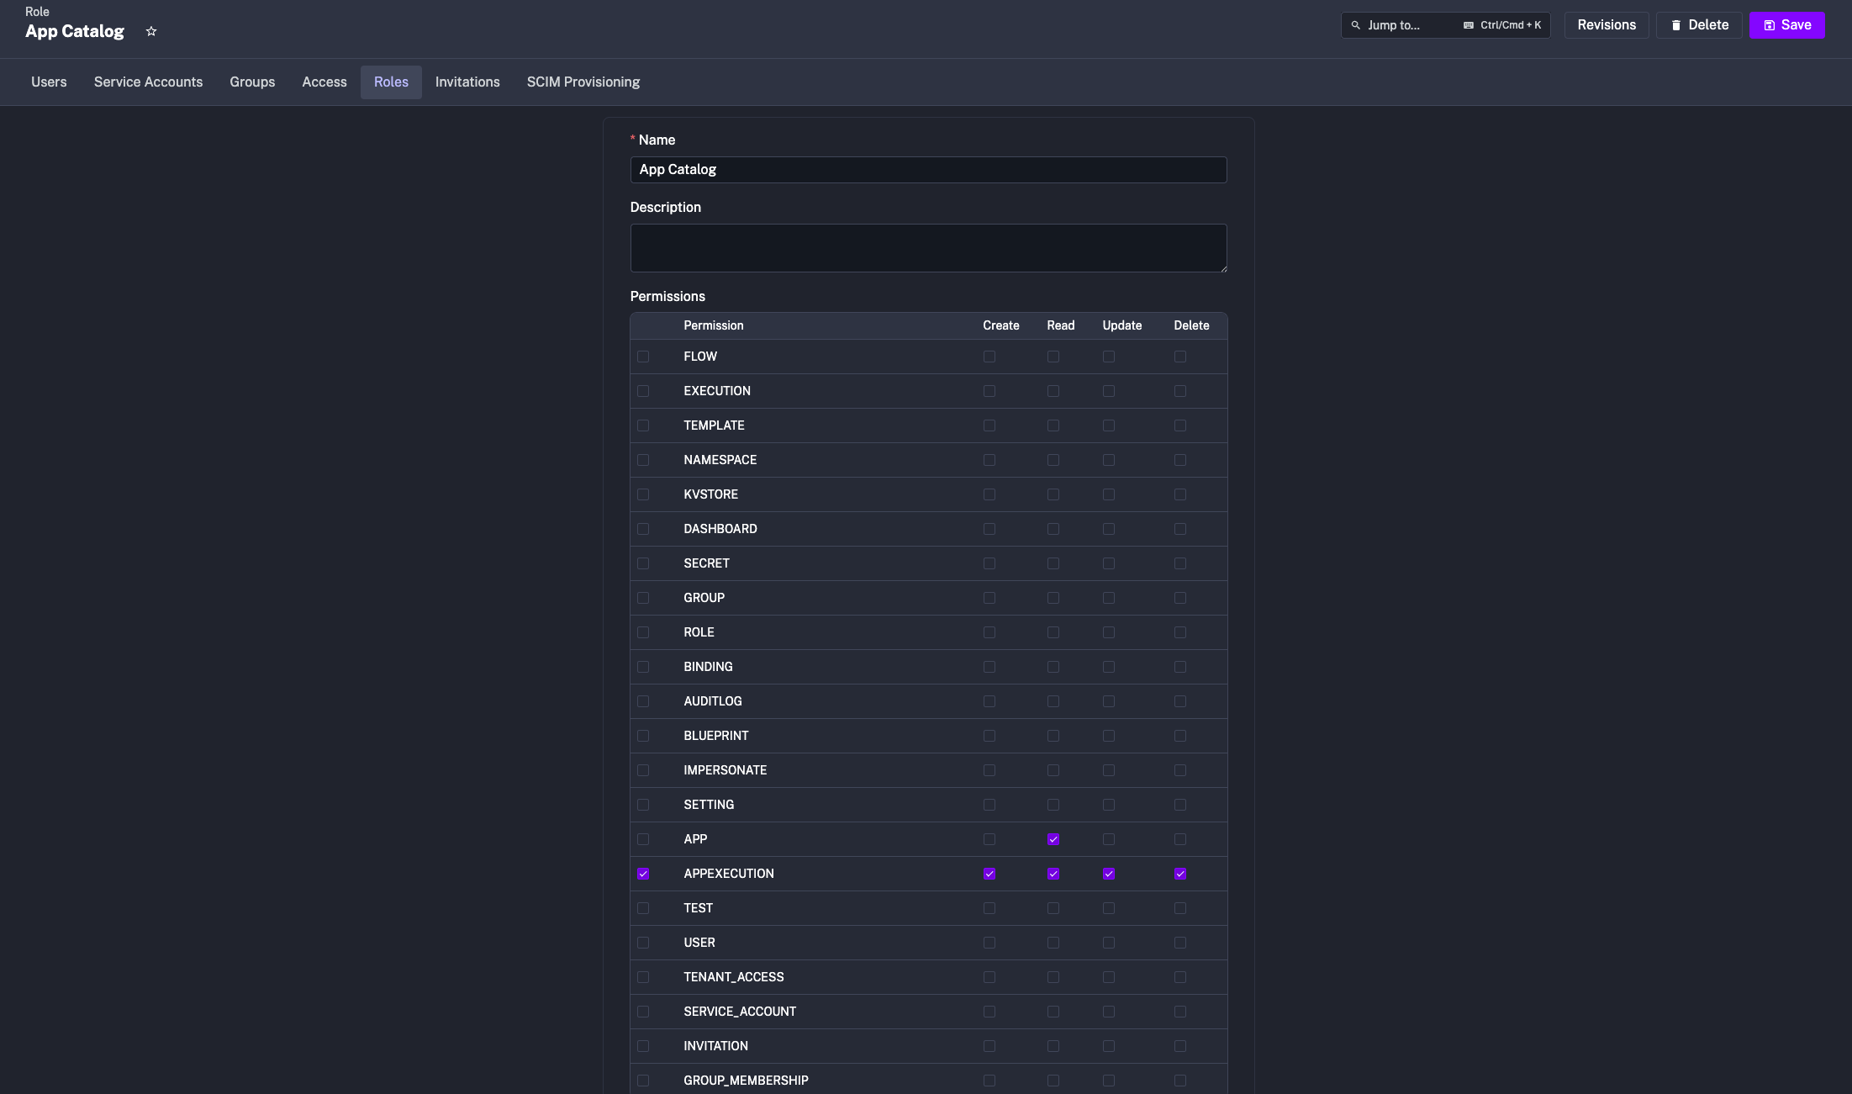Click the keyboard shortcut icon in Jump to
The image size is (1852, 1094).
point(1468,25)
